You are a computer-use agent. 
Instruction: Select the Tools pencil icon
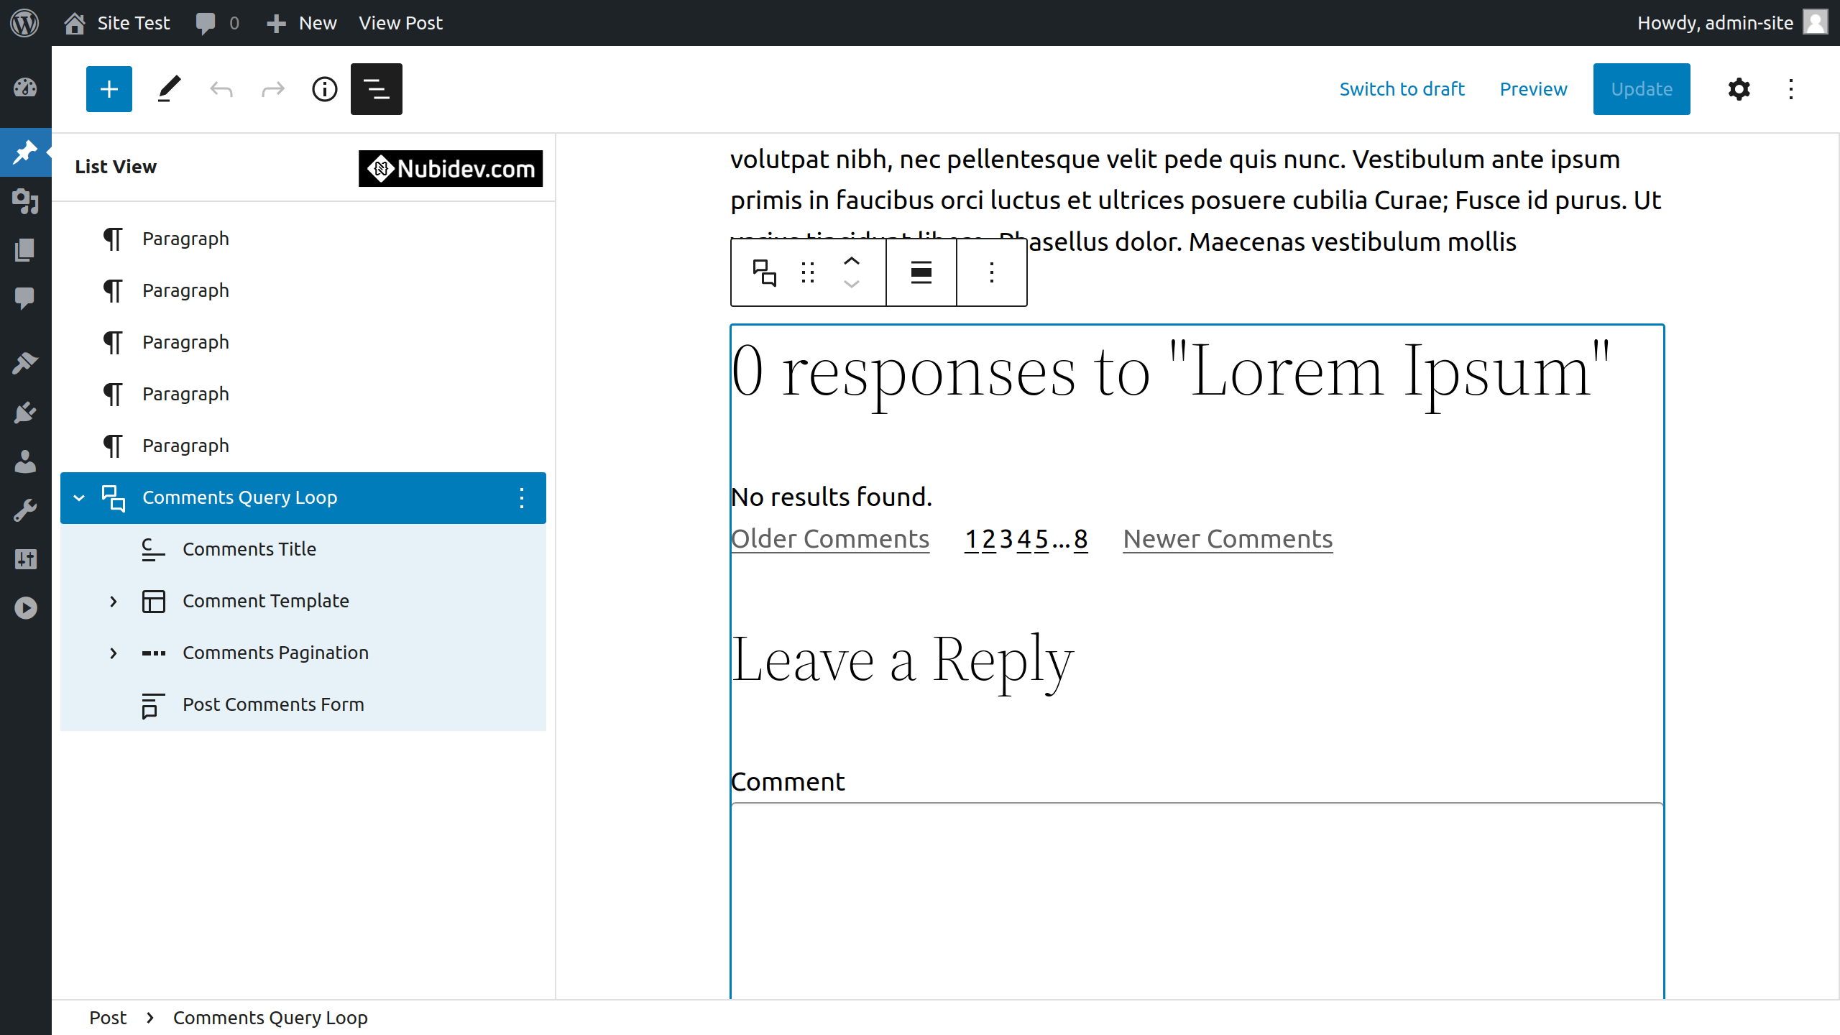(x=169, y=89)
